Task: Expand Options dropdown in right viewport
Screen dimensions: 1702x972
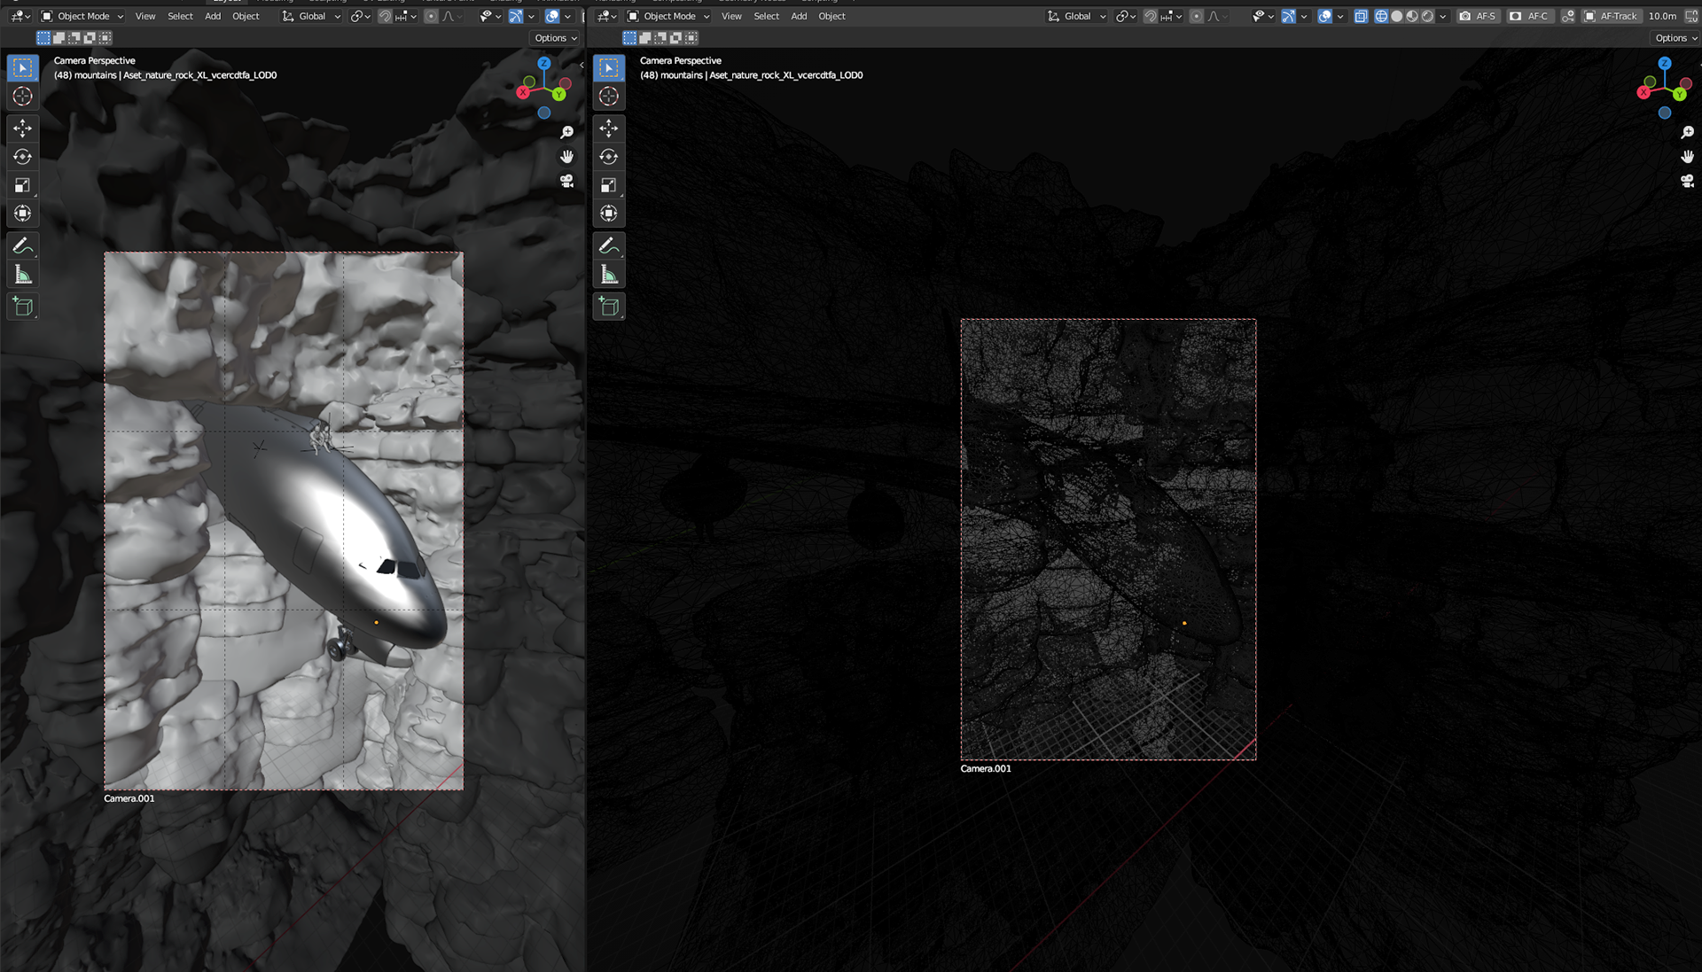Action: (x=1675, y=38)
